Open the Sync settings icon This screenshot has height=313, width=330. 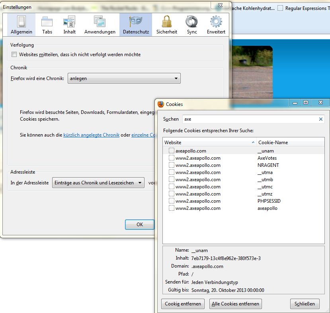point(192,25)
